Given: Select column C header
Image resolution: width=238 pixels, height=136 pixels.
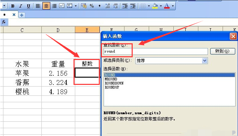Looking at the screenshot, I should tap(22, 30).
